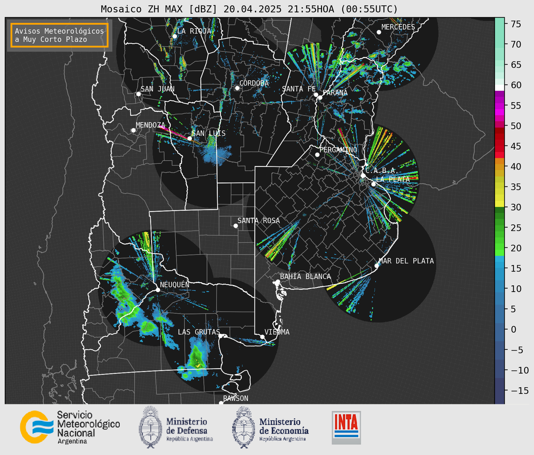
Task: Click the BAHÍA BLANCA label text
Action: coord(305,277)
